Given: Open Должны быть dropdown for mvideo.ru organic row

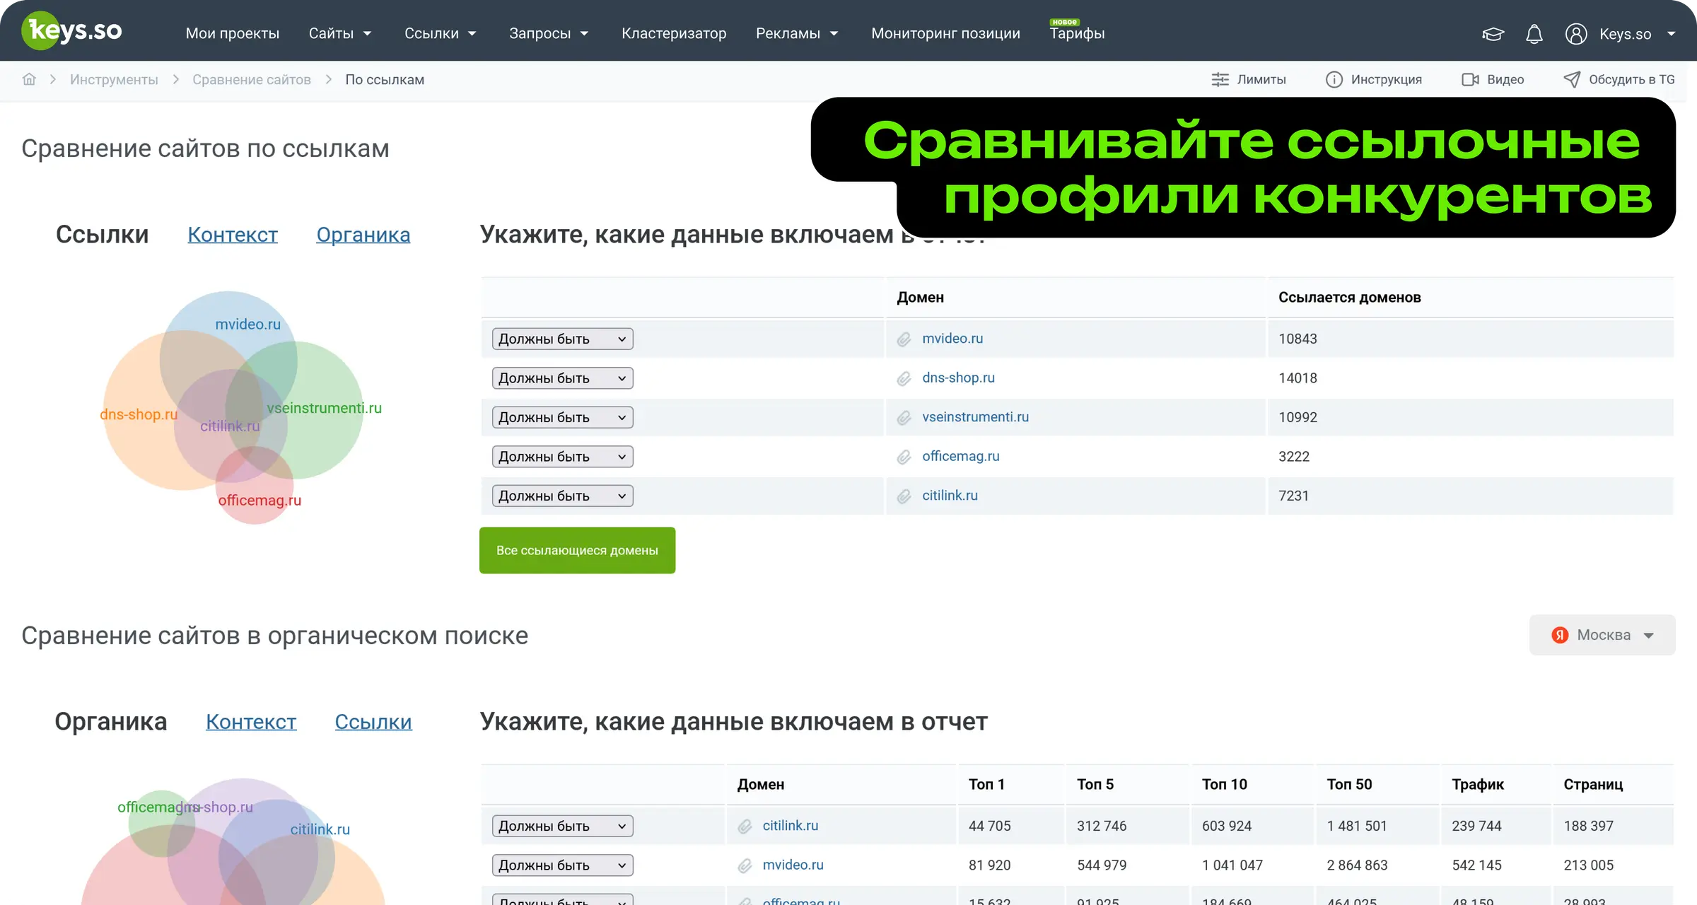Looking at the screenshot, I should (x=563, y=865).
